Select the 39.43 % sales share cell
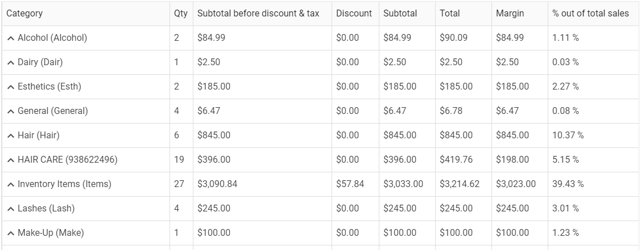641x250 pixels. pyautogui.click(x=568, y=184)
